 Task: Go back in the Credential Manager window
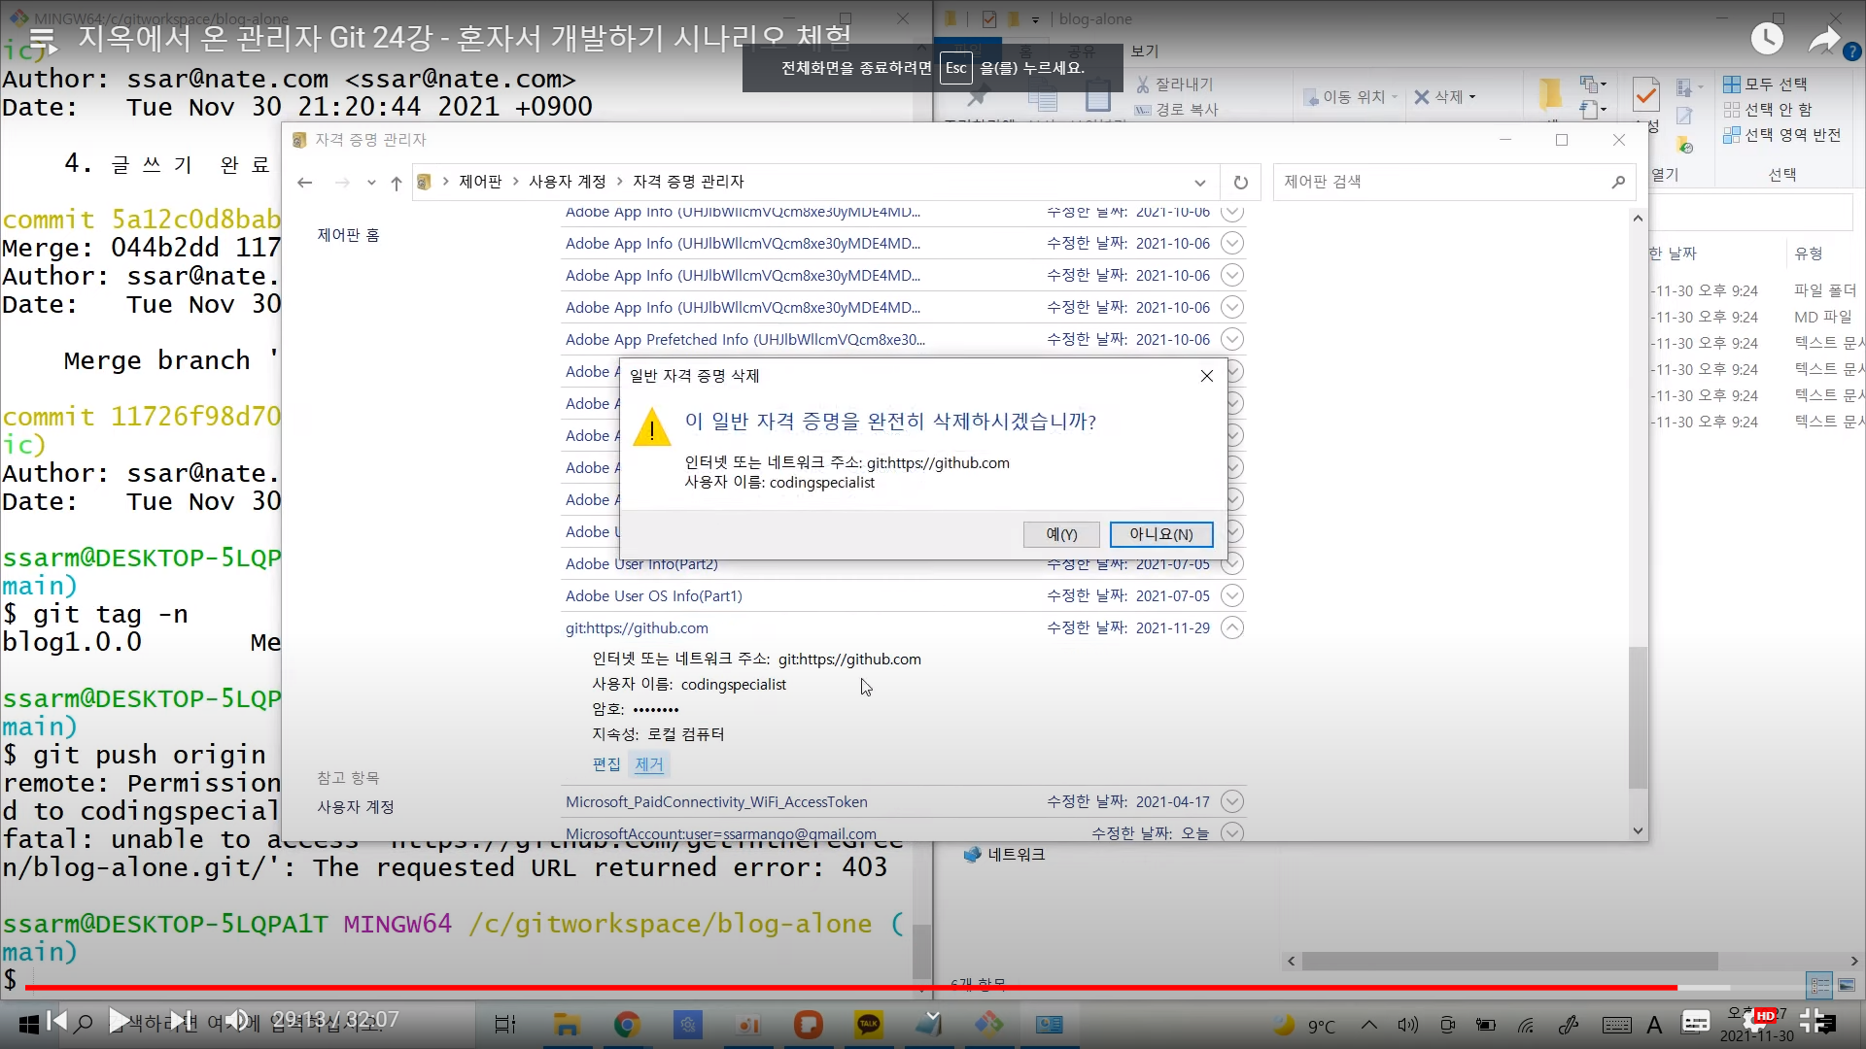coord(305,182)
